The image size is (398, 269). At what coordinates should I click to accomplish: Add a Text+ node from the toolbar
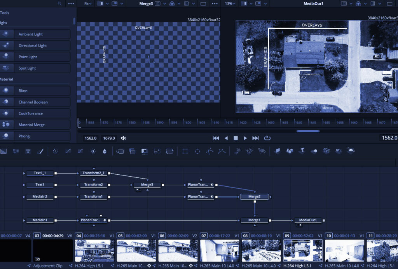coord(28,151)
